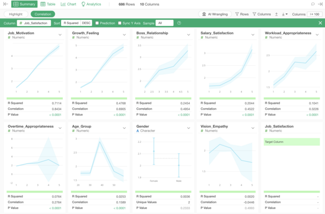Switch to the Analytics tab

[91, 4]
